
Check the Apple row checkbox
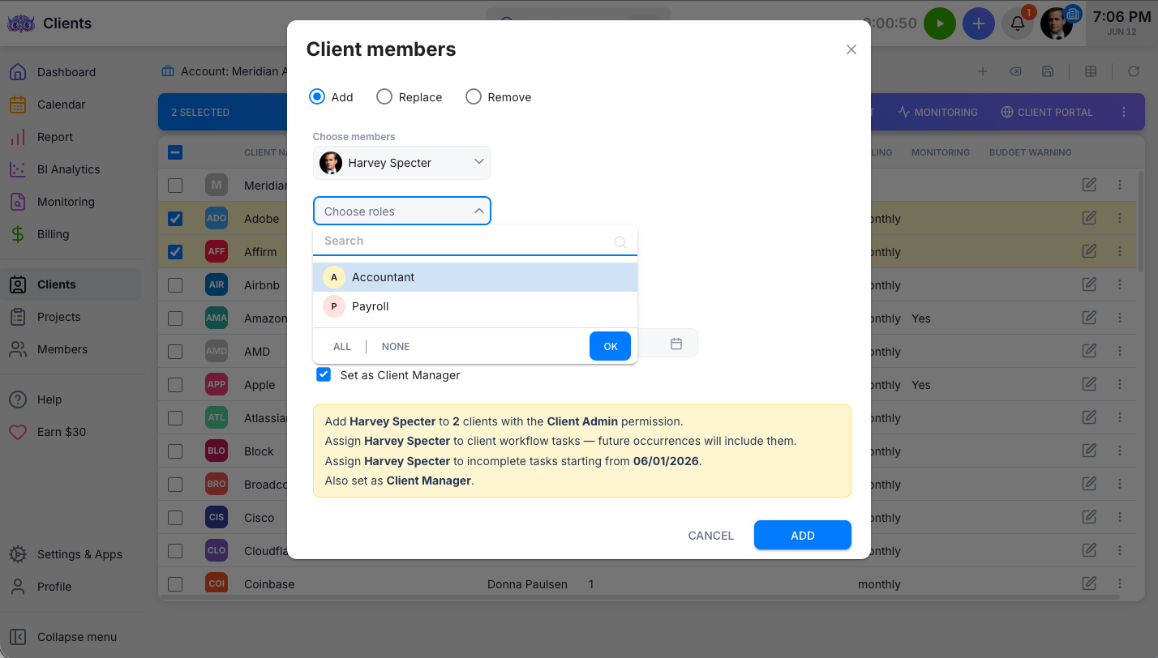pos(175,385)
